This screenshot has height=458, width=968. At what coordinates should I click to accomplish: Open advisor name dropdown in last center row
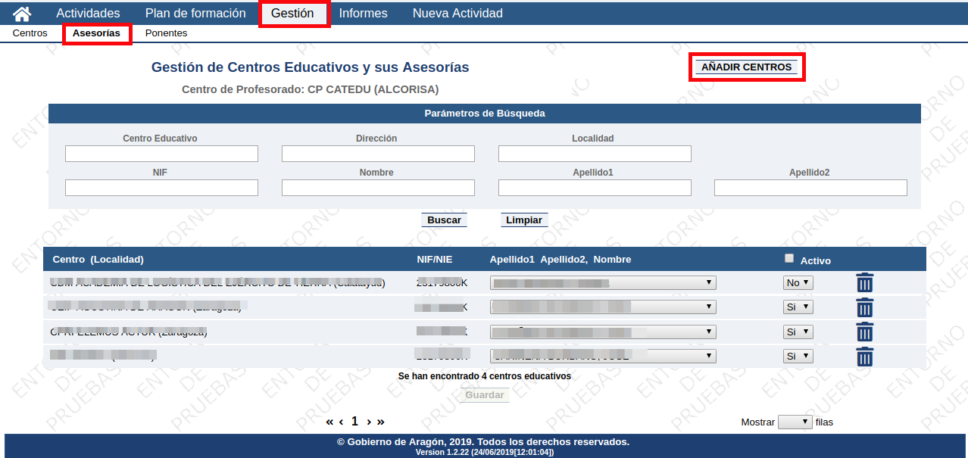(x=603, y=356)
